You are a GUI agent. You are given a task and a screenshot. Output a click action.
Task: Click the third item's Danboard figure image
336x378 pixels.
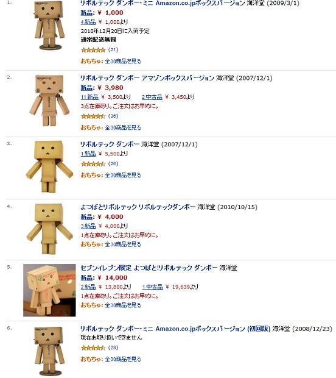pos(49,167)
